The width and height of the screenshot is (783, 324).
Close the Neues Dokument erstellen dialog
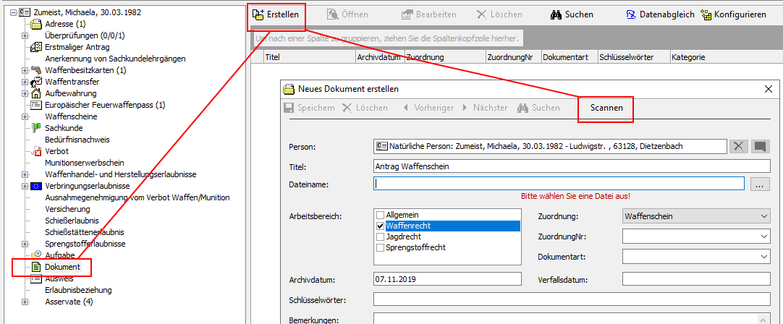(x=768, y=89)
